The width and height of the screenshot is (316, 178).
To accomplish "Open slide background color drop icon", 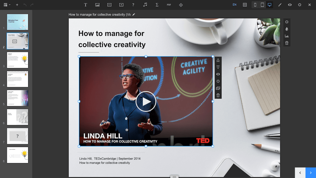I will point(287,29).
